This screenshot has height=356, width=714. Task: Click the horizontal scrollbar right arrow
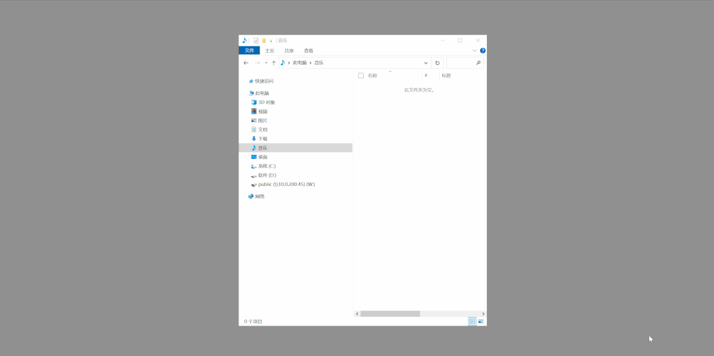tap(484, 314)
